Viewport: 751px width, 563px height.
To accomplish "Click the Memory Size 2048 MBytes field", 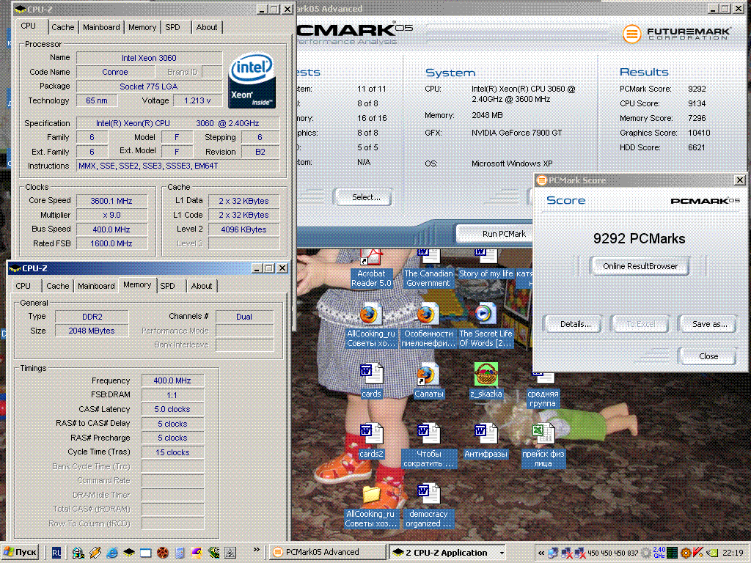I will pyautogui.click(x=92, y=331).
